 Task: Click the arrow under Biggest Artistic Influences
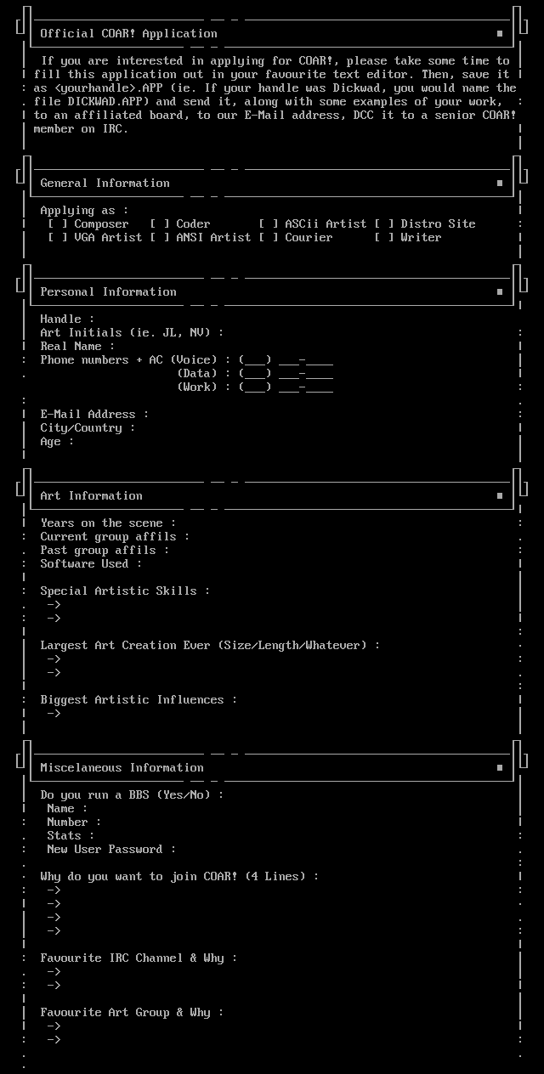[x=54, y=714]
